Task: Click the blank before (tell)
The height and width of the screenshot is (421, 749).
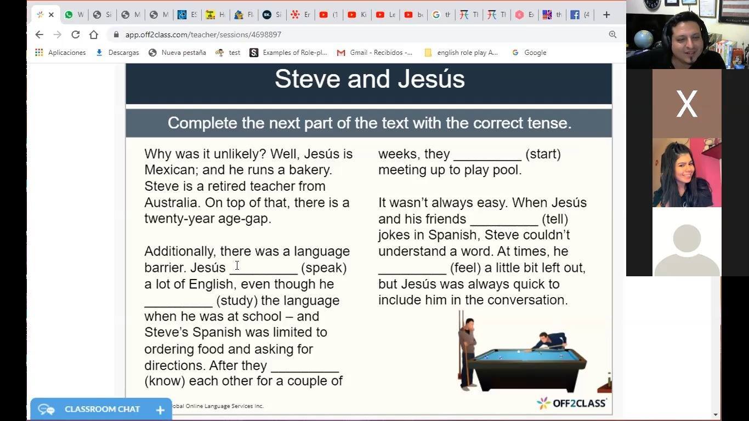Action: point(504,219)
